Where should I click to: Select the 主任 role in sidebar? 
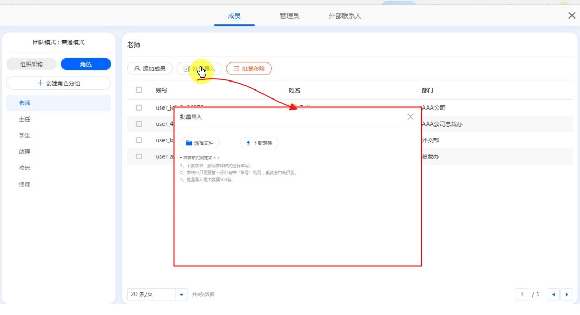[24, 119]
